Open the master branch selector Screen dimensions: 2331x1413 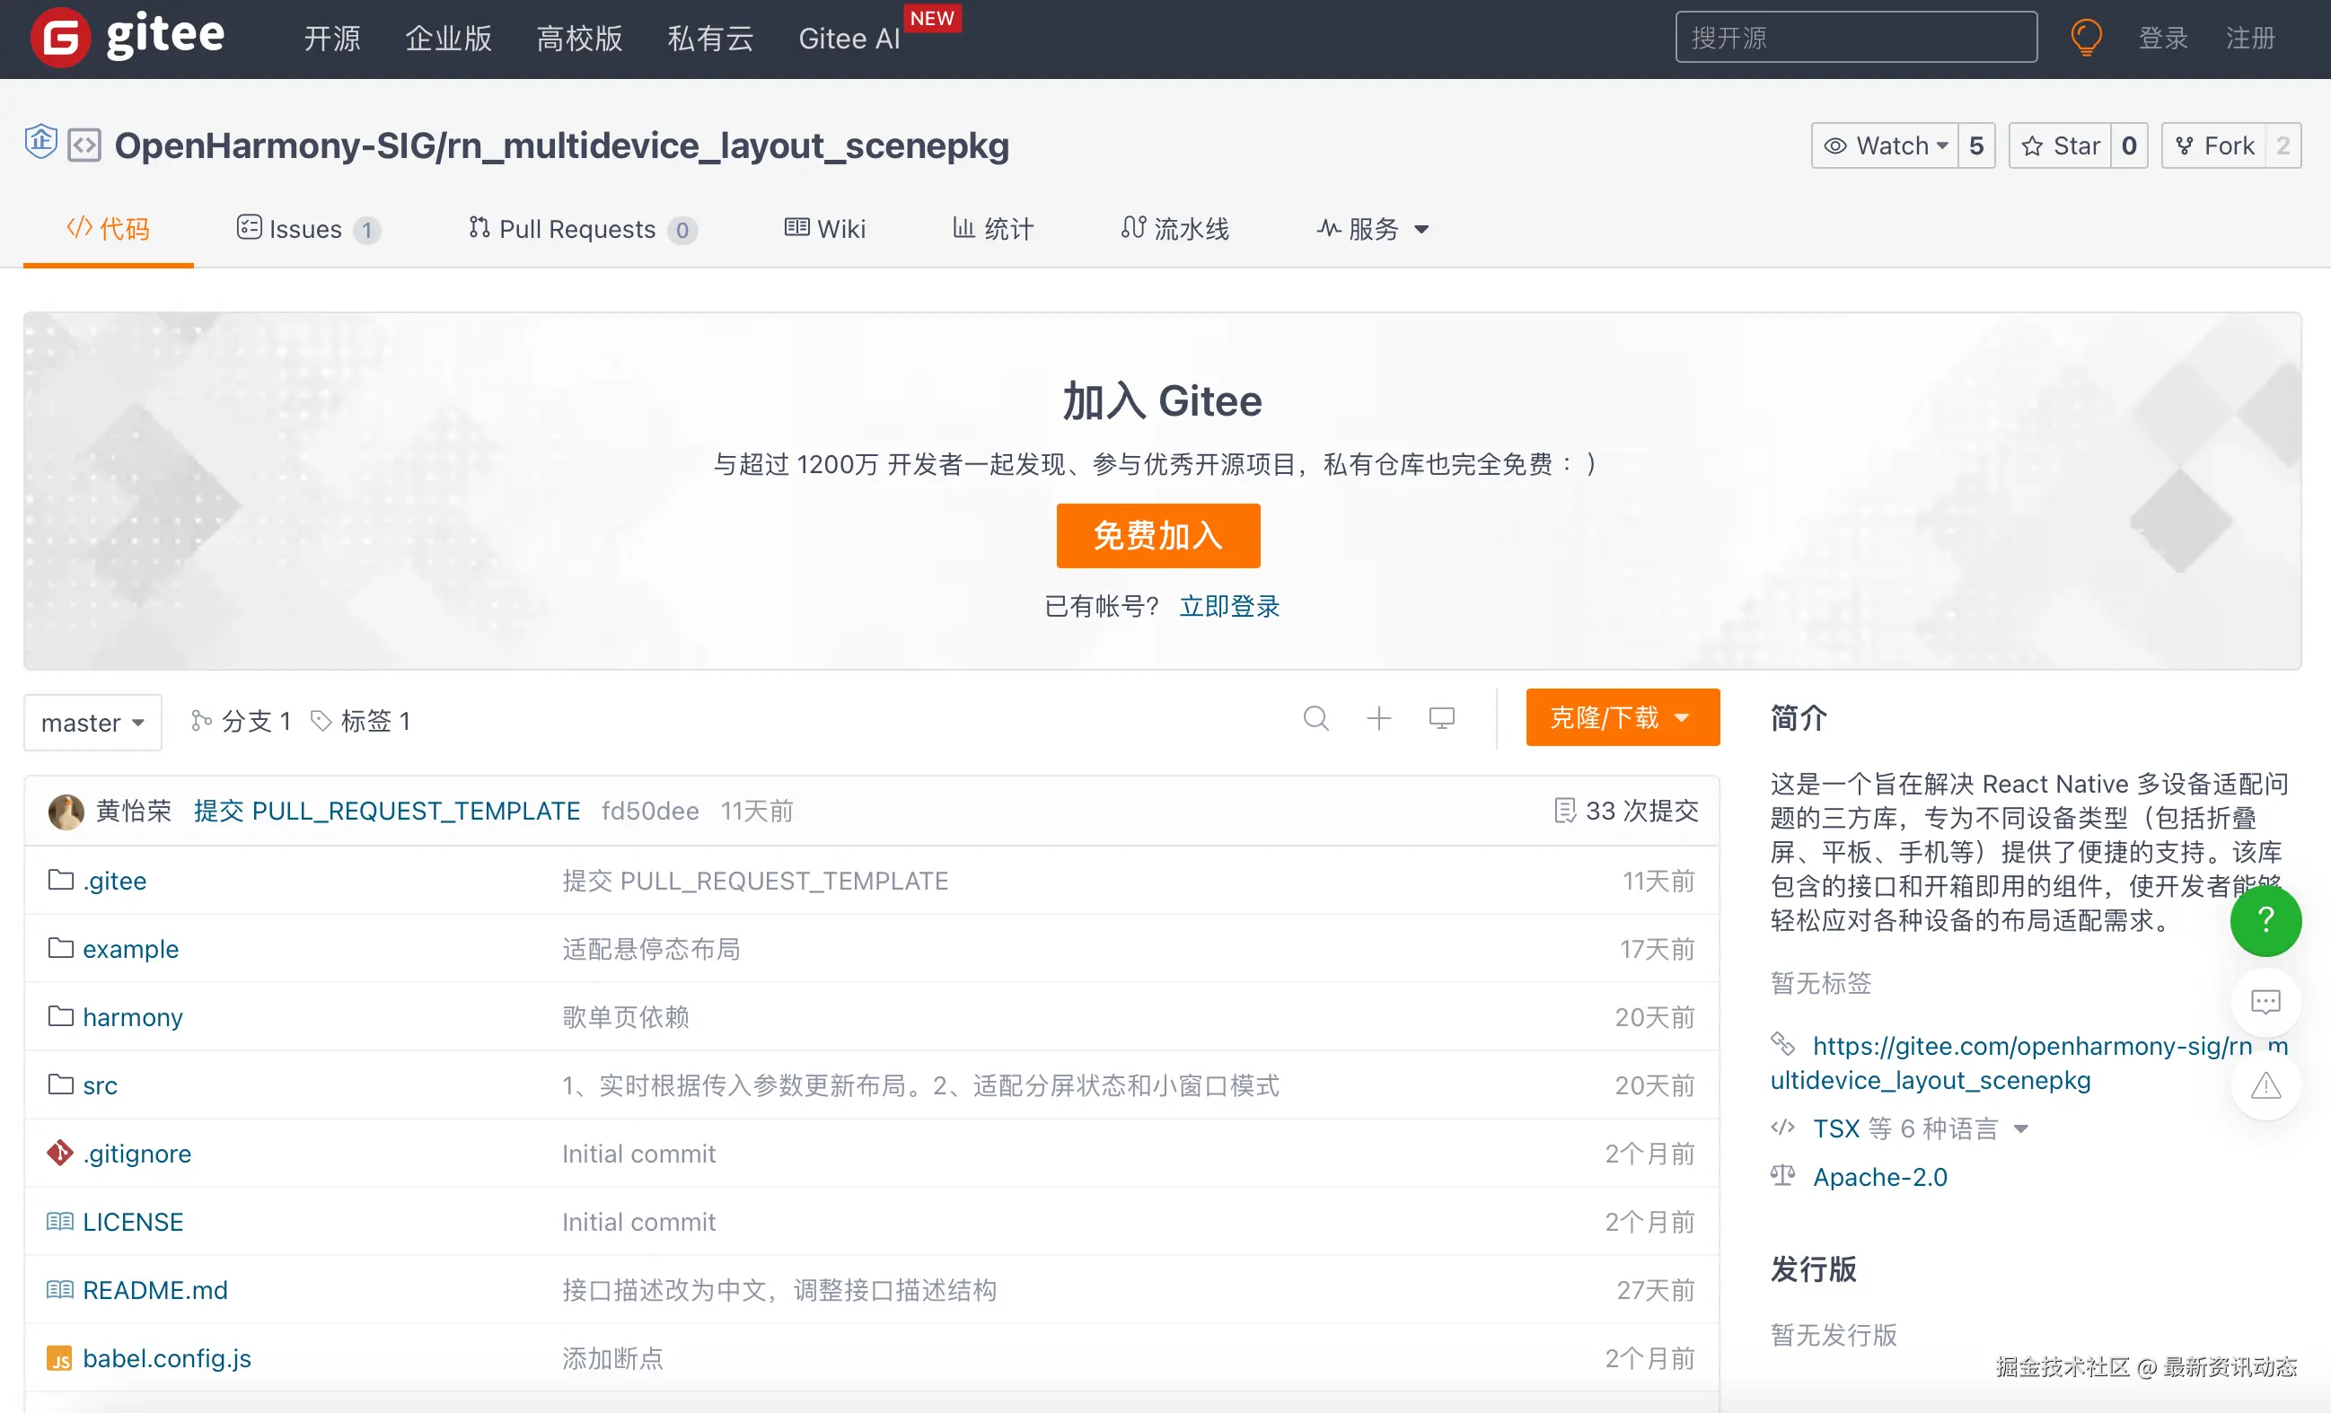click(x=92, y=722)
